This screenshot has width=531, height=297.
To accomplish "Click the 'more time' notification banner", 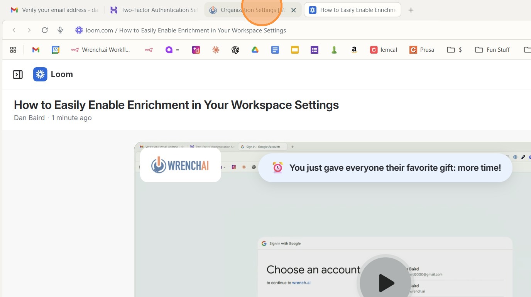I will [385, 168].
